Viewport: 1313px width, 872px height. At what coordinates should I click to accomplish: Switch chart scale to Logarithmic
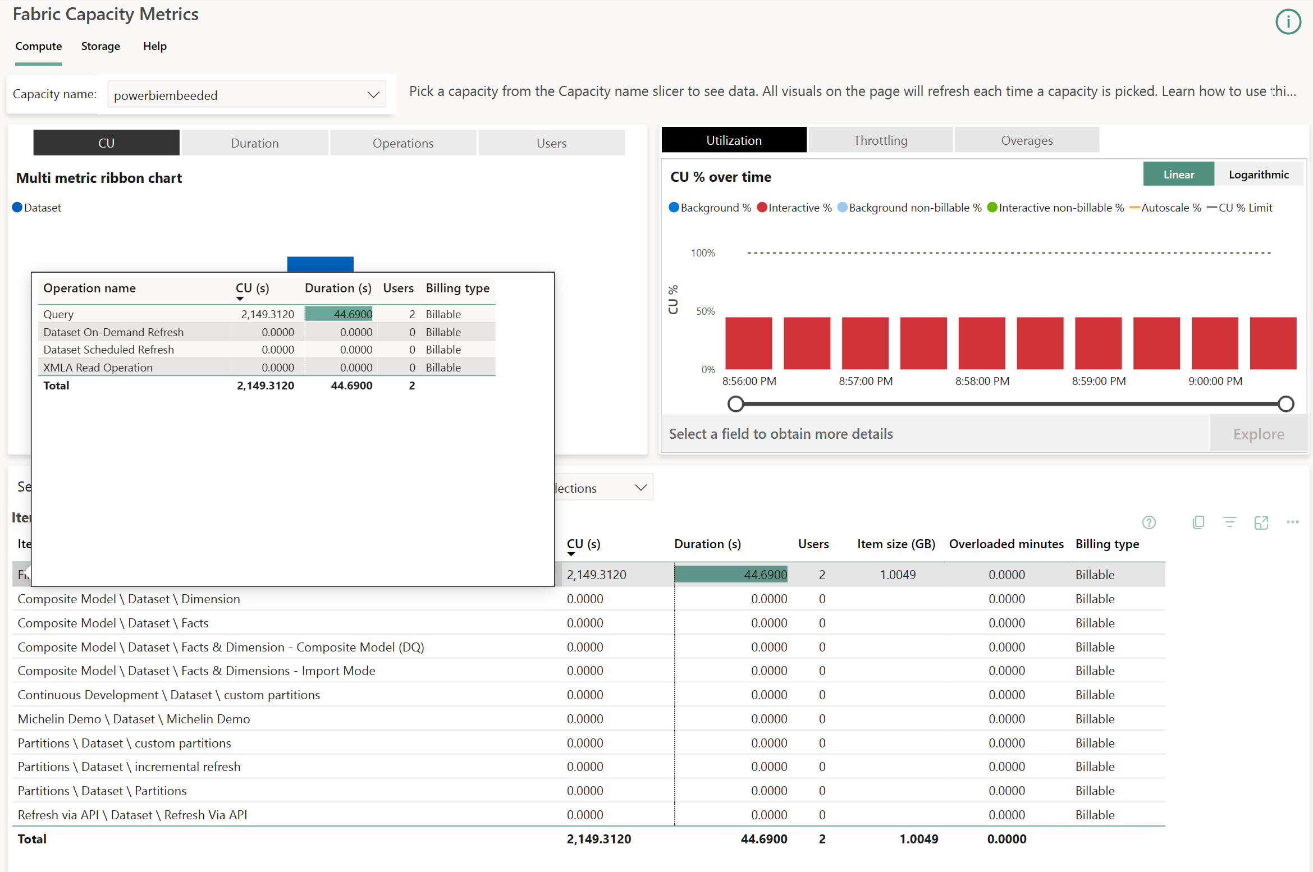coord(1258,175)
